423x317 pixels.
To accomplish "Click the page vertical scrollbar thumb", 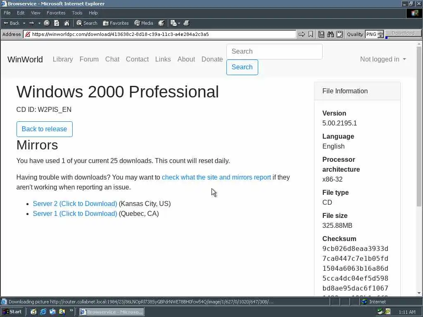I will [419, 127].
